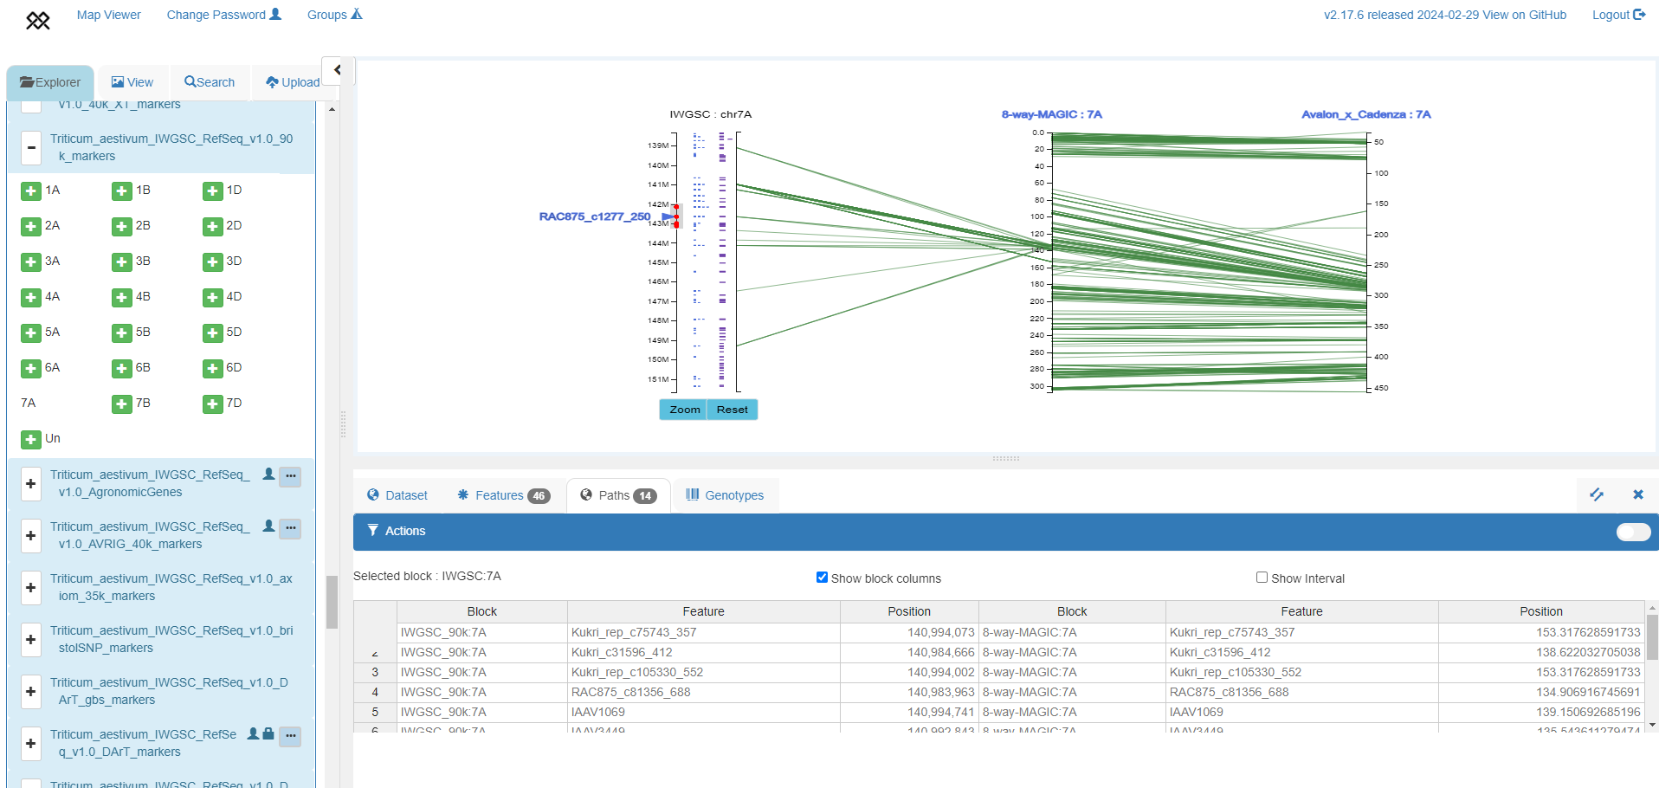The width and height of the screenshot is (1659, 788).
Task: Collapse the Triticum_aestivum_IWGSC 90k_markers dataset
Action: click(30, 147)
